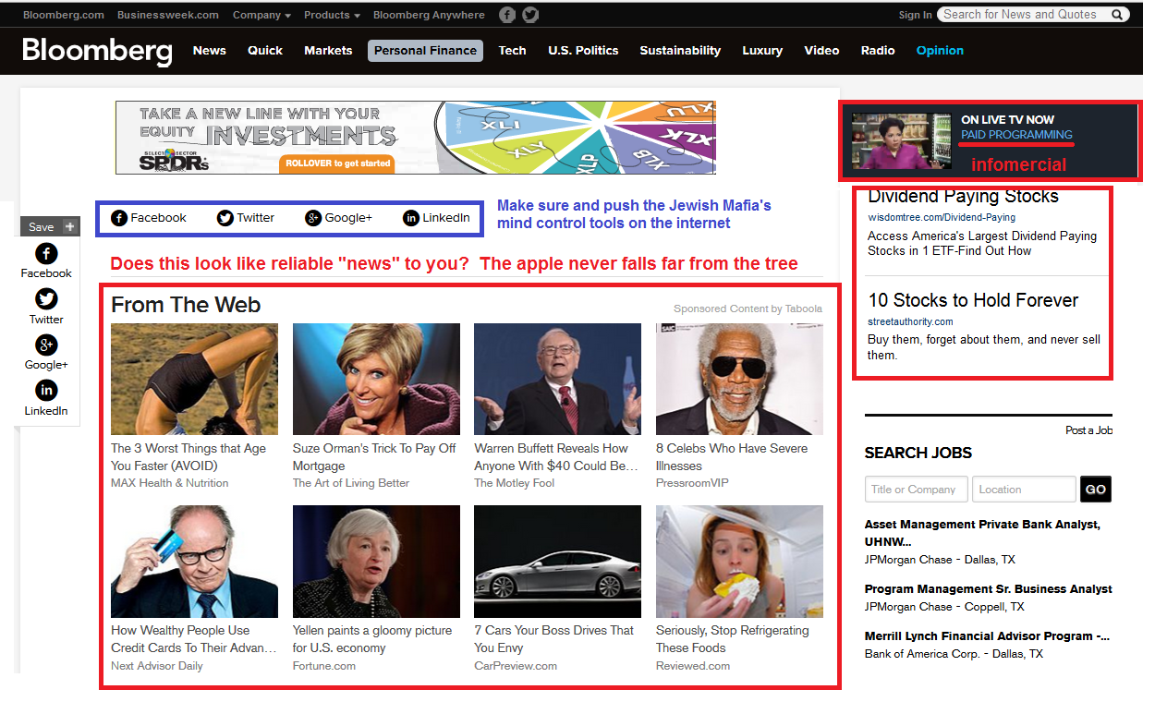Screen dimensions: 1155x726
Task: Click the GO job search button
Action: pyautogui.click(x=1096, y=489)
